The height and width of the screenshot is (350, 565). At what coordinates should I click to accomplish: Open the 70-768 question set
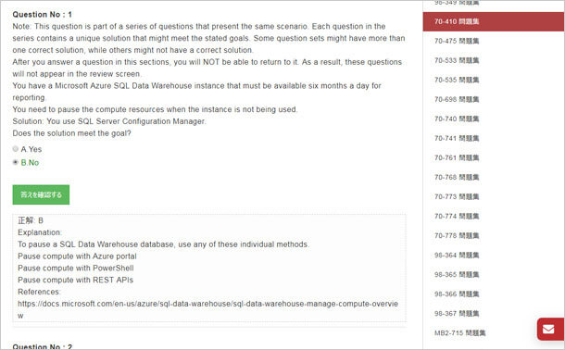tap(457, 177)
